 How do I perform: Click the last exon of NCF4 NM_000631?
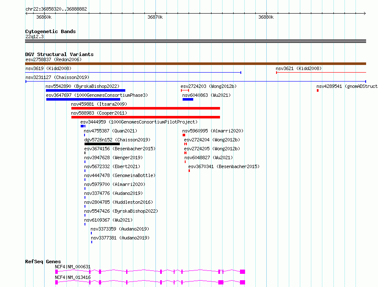(x=243, y=272)
